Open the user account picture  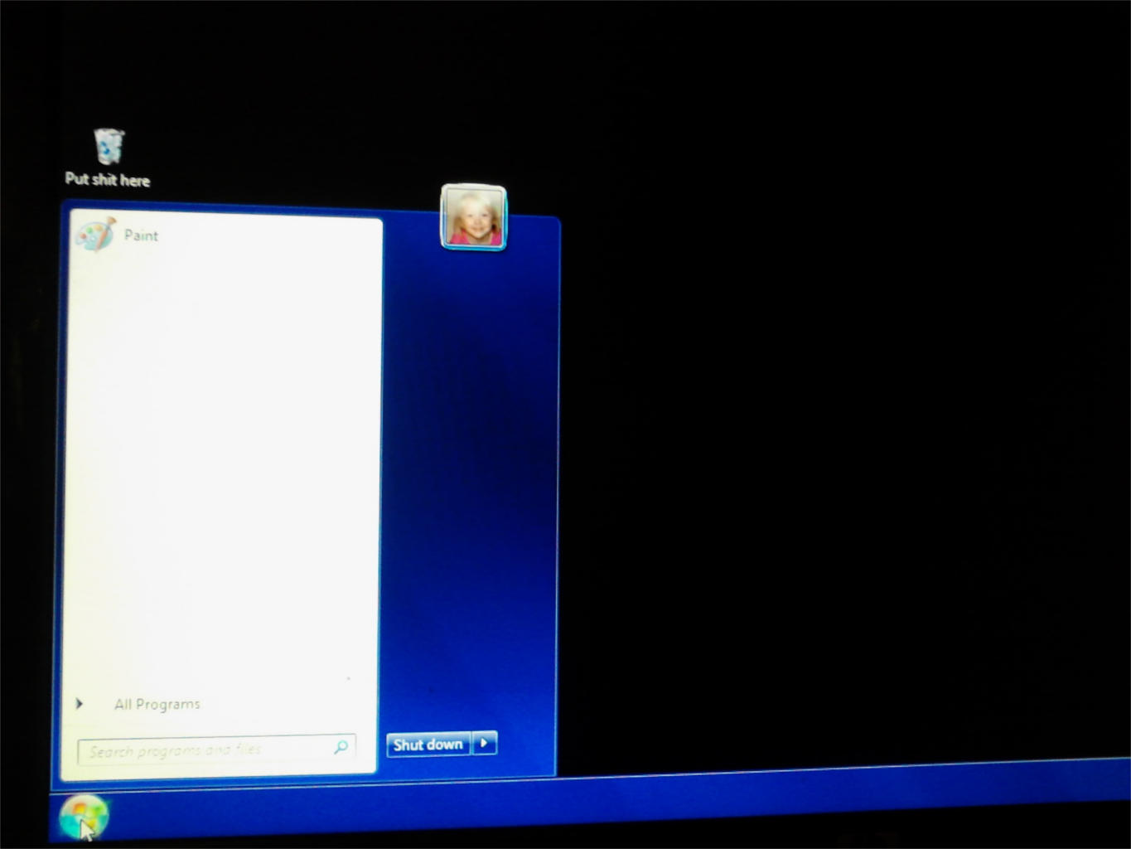point(473,217)
